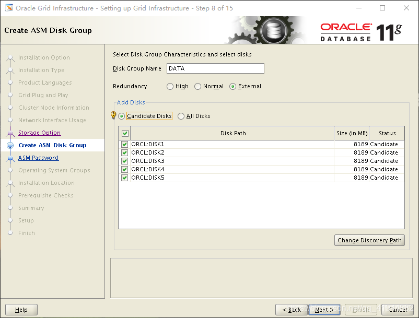419x318 pixels.
Task: Click the Disk Path column header
Action: [232, 133]
